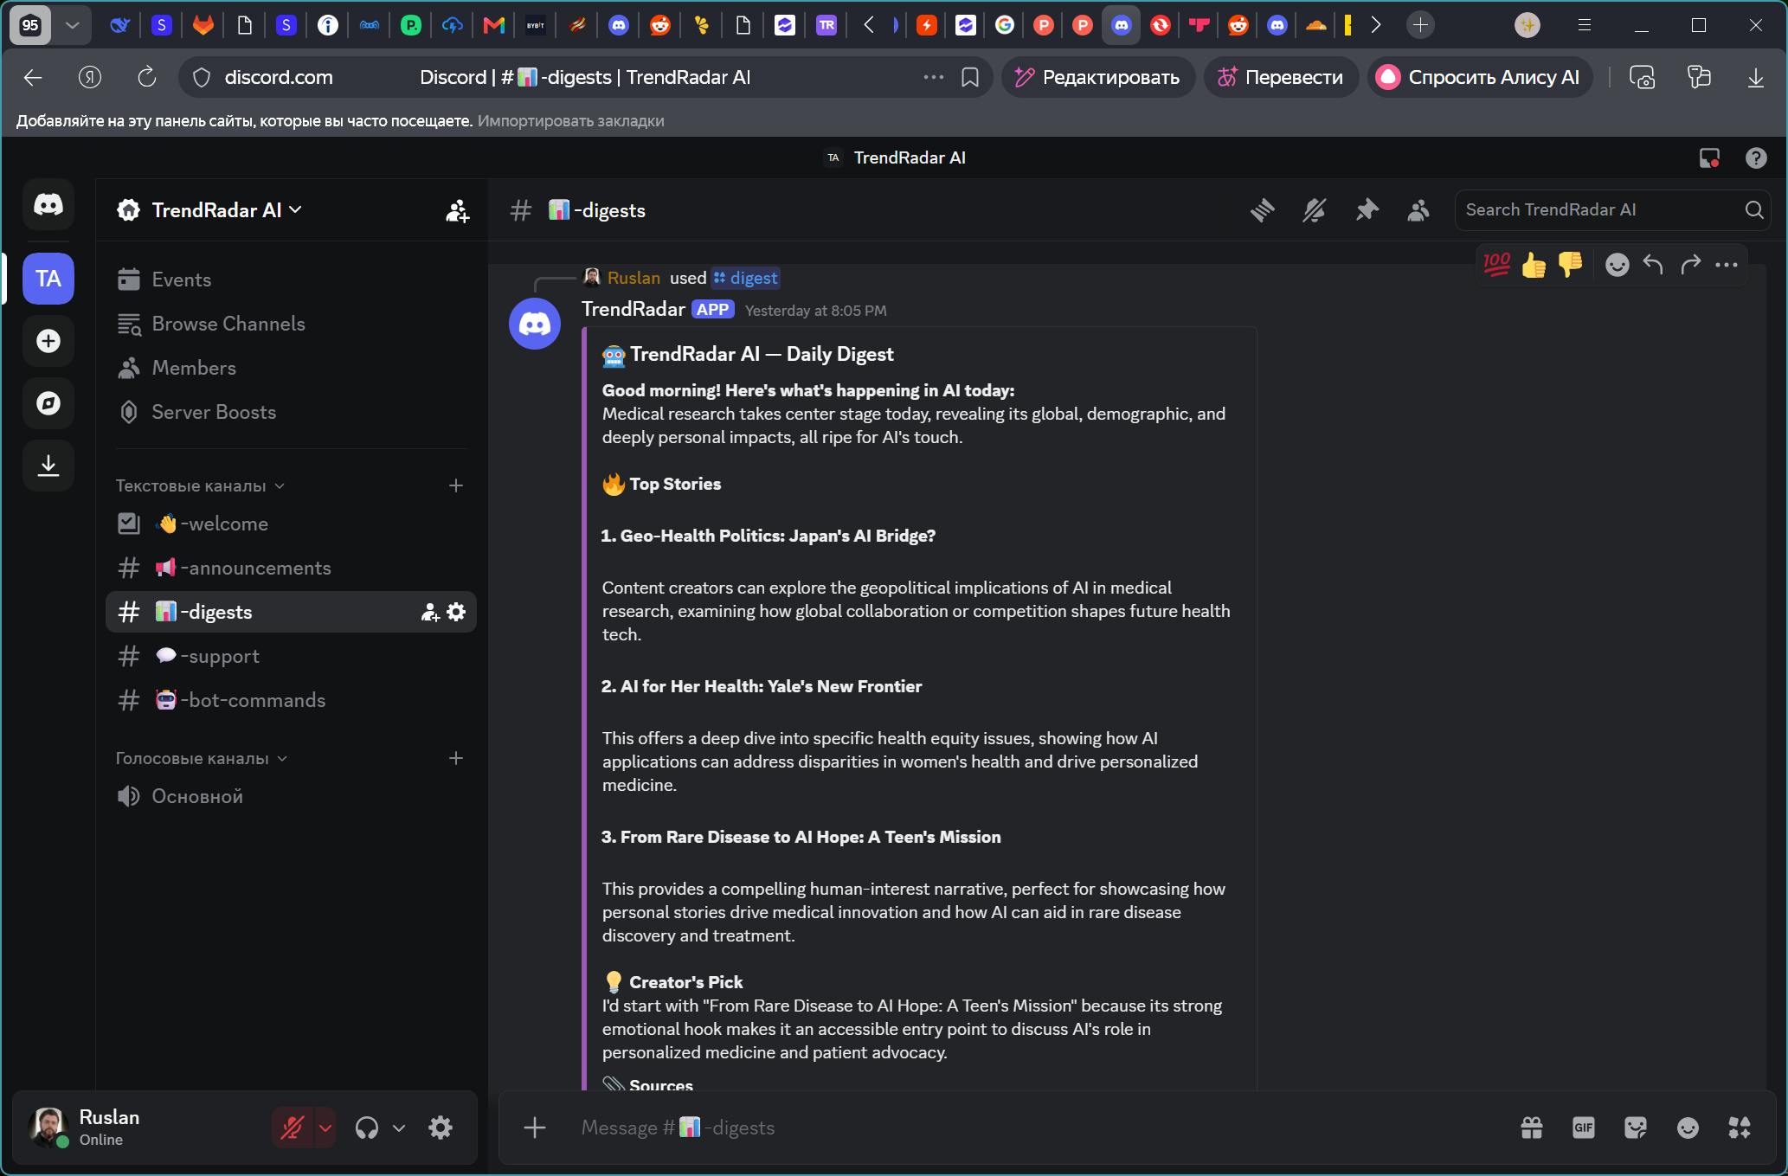1788x1176 pixels.
Task: Open output device options arrow beside headphones
Action: tap(399, 1128)
